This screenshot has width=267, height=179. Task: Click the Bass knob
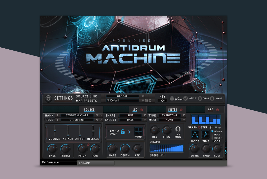(x=52, y=149)
